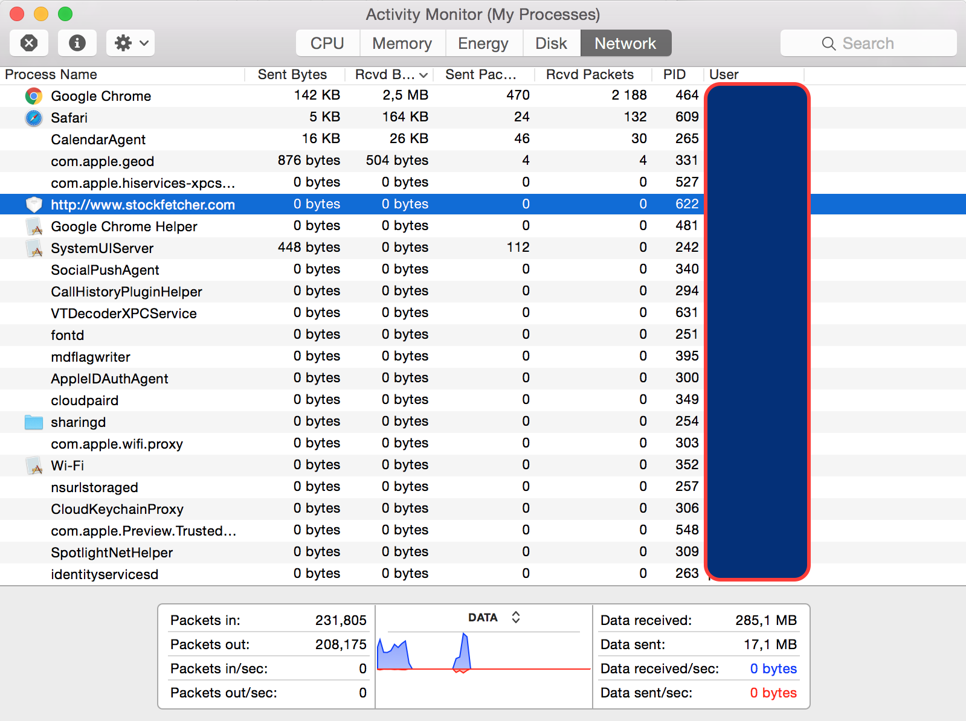Screen dimensions: 966x721
Task: Select the Wi-Fi process row
Action: tap(483, 466)
